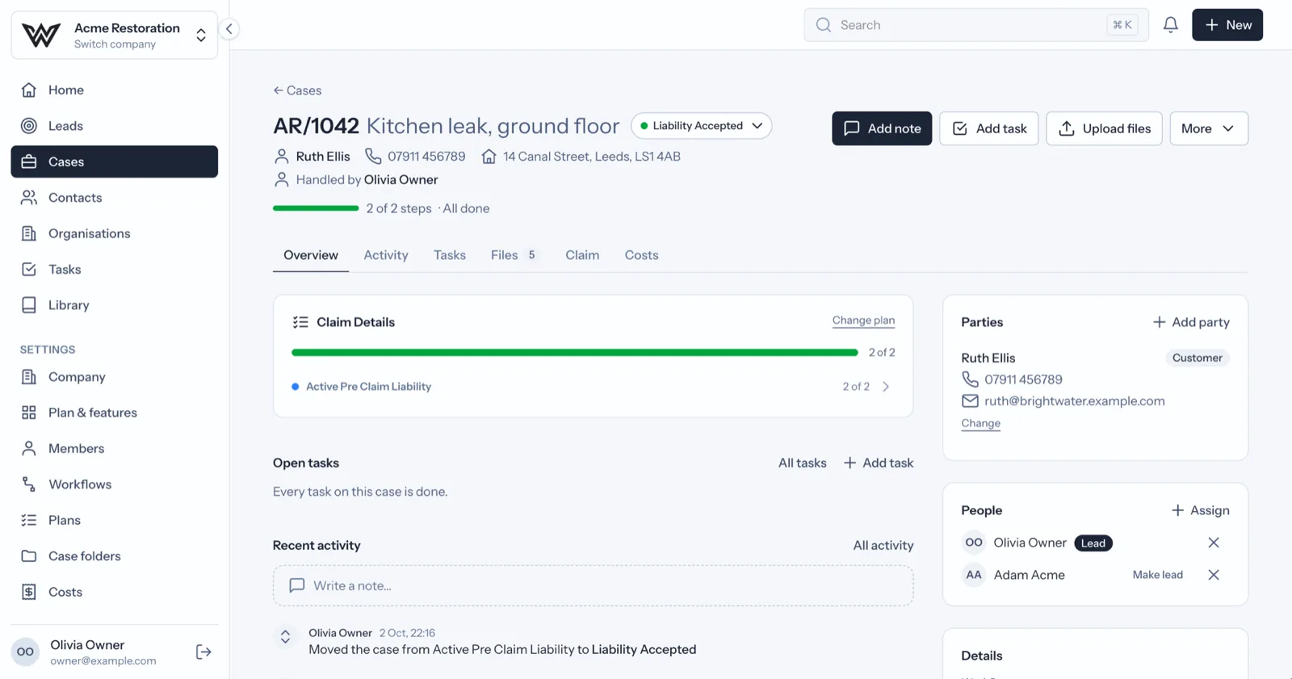Click the Add note button
The height and width of the screenshot is (679, 1292).
[x=882, y=128]
